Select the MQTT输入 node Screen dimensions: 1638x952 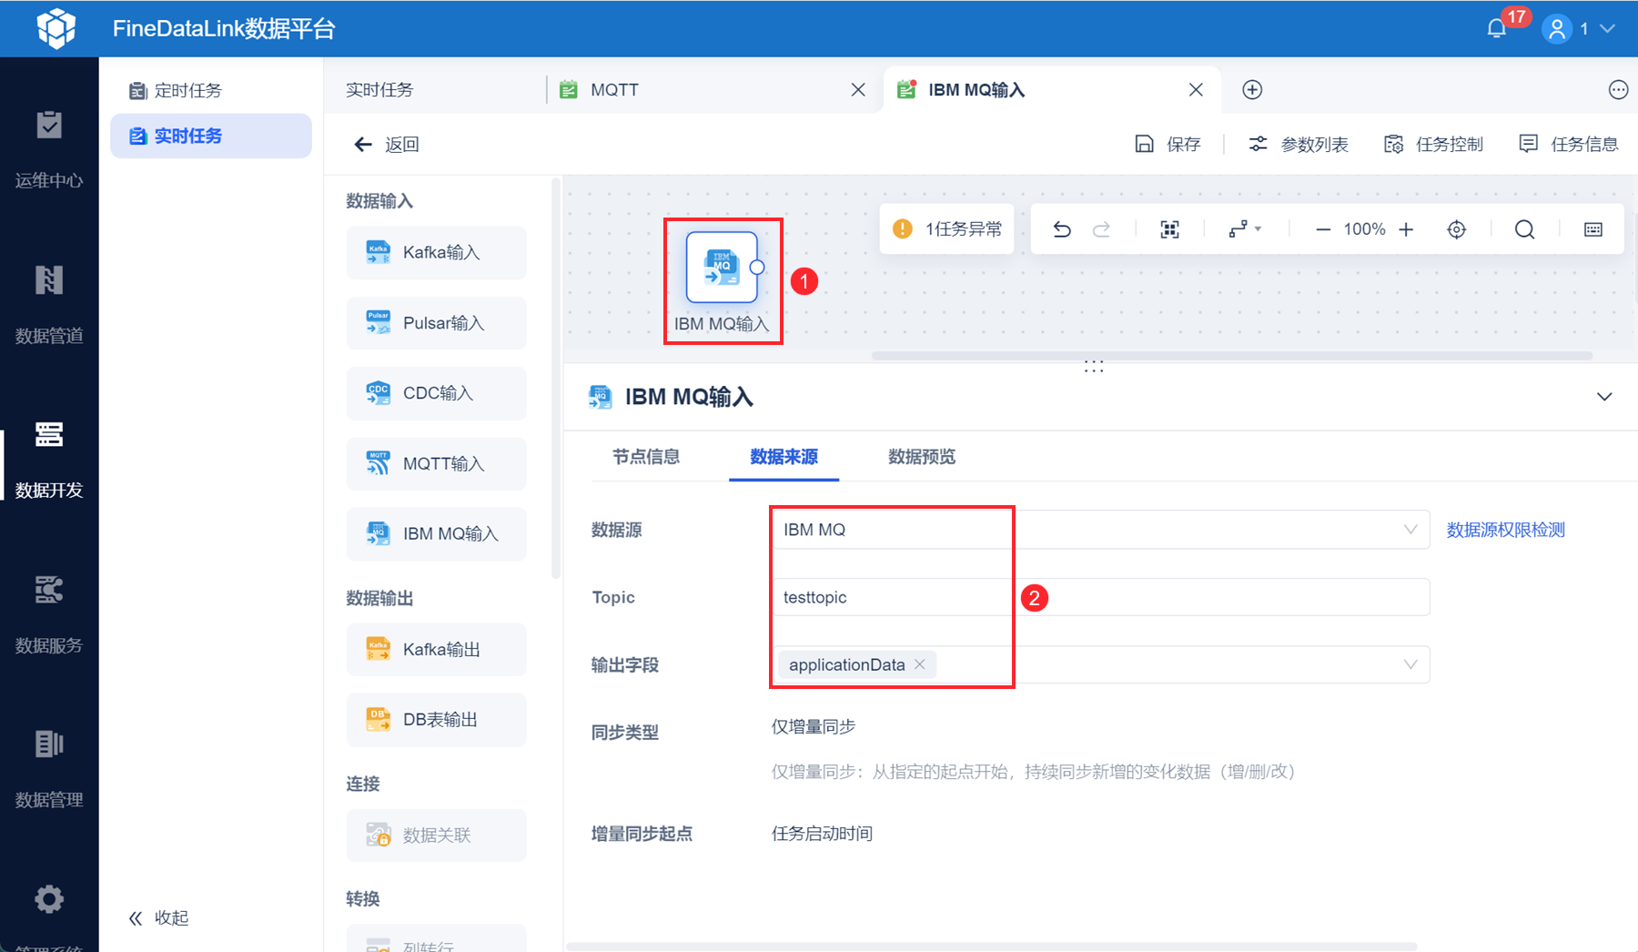436,464
